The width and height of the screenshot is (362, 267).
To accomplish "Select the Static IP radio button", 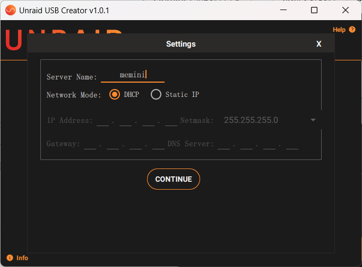I will click(x=156, y=94).
